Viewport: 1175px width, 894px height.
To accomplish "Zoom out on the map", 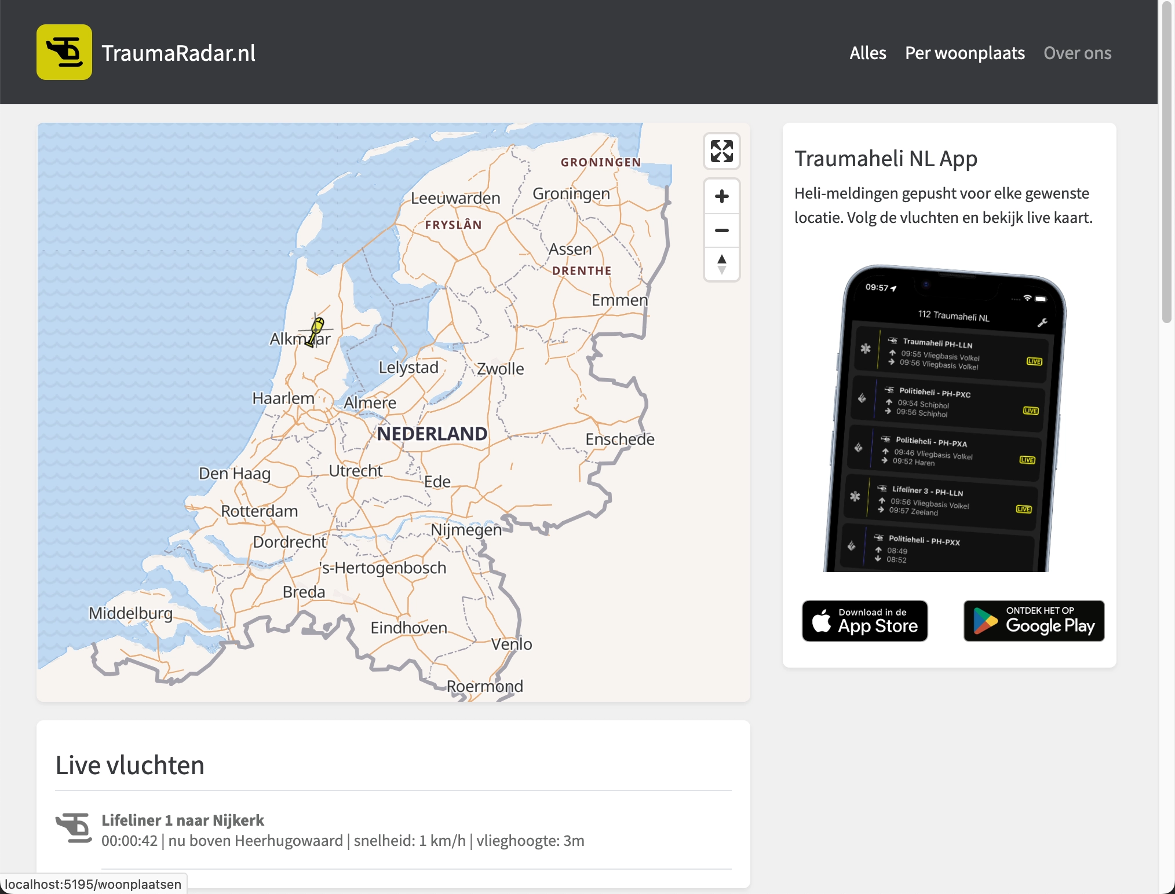I will 721,230.
